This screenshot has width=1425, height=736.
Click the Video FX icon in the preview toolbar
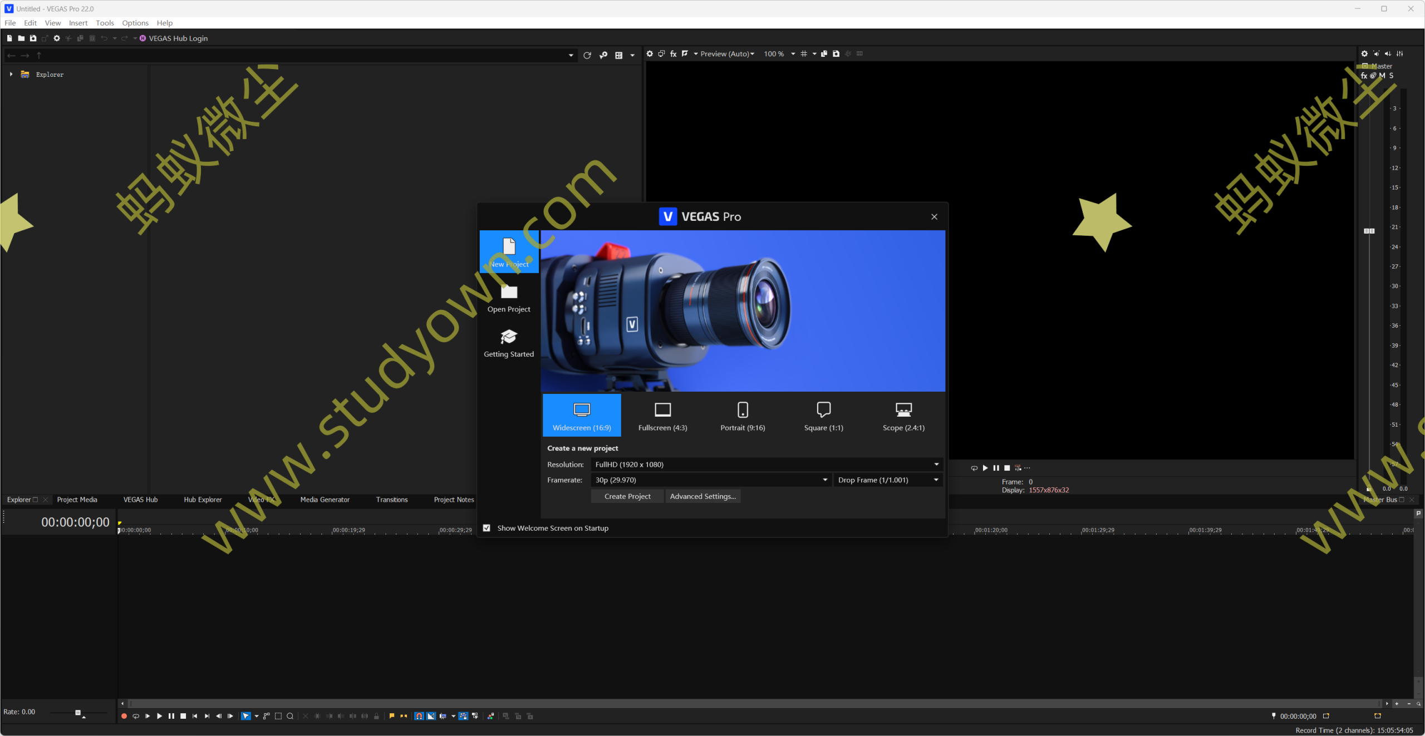pos(673,53)
